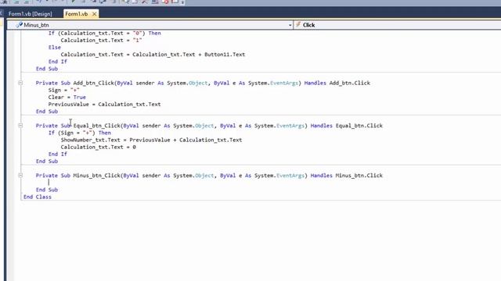The image size is (501, 281).
Task: Click the line 'PreviousValue = Calculation_txt.Text'
Action: (104, 104)
